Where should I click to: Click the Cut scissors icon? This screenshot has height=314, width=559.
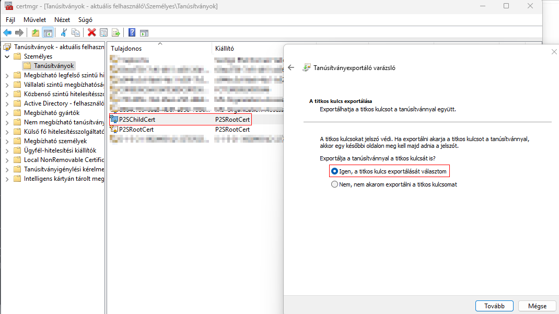coord(64,33)
